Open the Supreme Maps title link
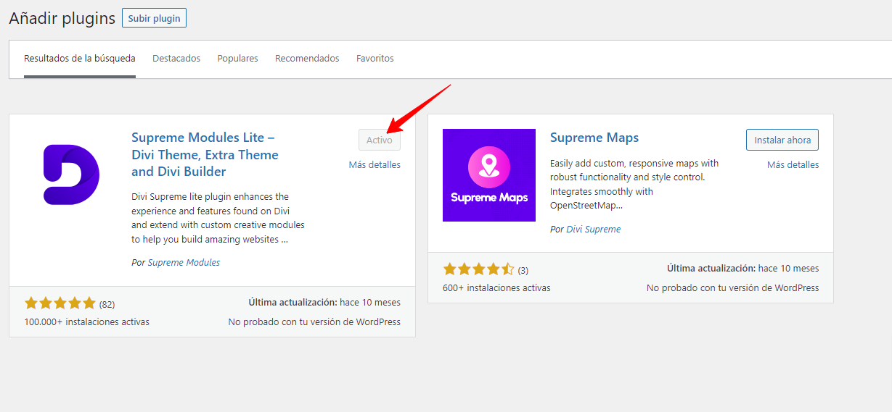The width and height of the screenshot is (892, 412). [x=594, y=138]
